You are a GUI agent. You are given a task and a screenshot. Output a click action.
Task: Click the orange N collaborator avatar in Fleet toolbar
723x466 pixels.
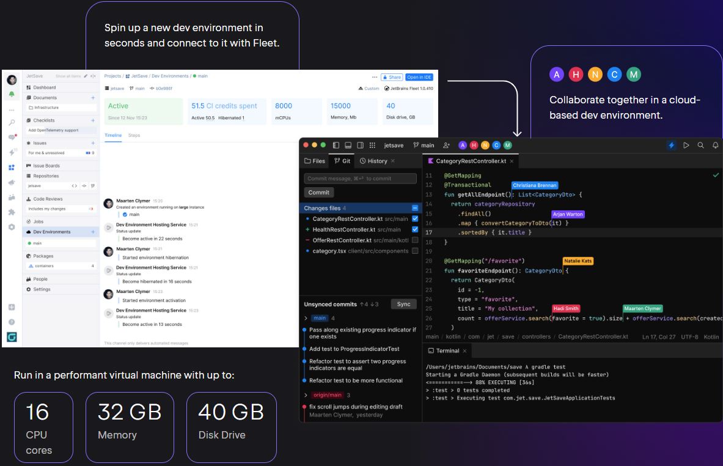pos(485,146)
